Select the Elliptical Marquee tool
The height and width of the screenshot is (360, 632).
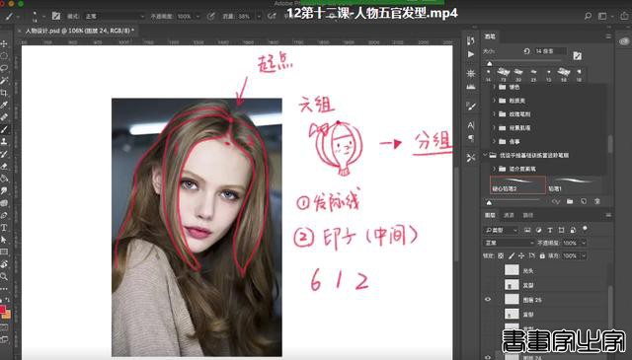(4, 56)
